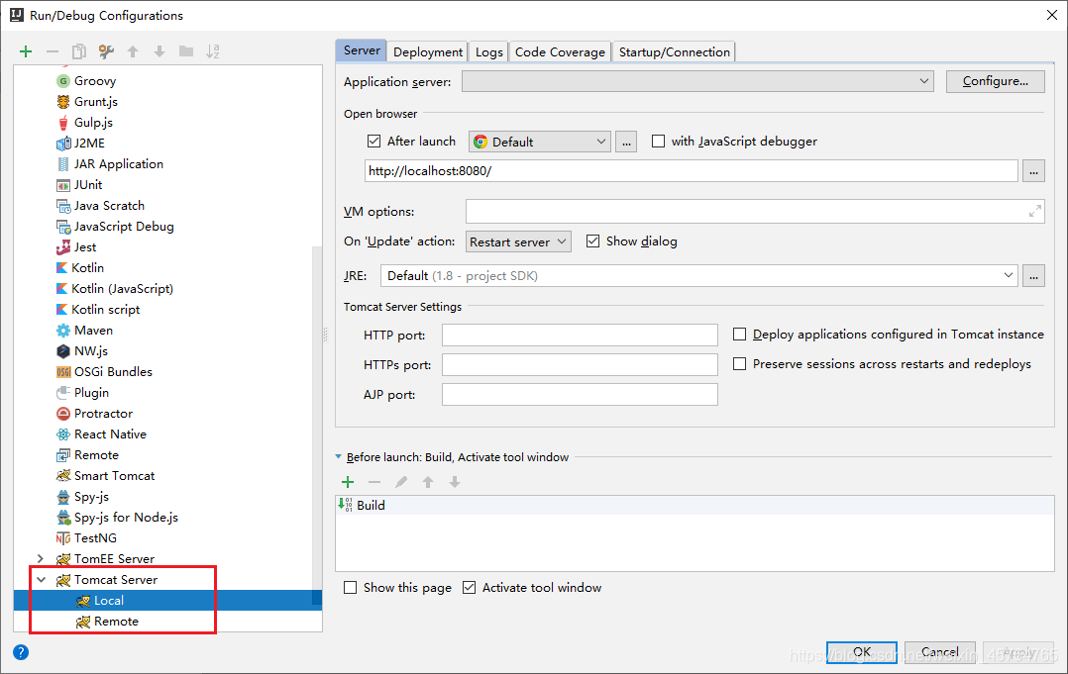Click the HTTP port input field
This screenshot has width=1068, height=674.
tap(580, 335)
